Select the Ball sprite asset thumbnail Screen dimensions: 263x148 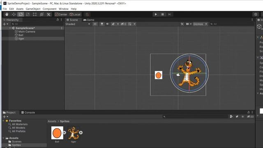pos(57,133)
